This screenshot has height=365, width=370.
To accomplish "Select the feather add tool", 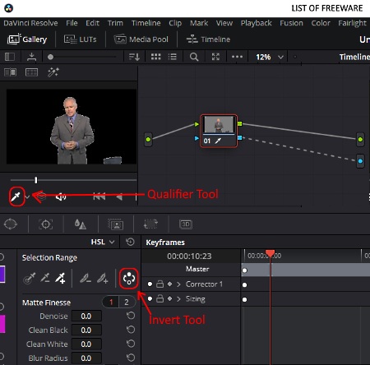I will click(x=102, y=279).
